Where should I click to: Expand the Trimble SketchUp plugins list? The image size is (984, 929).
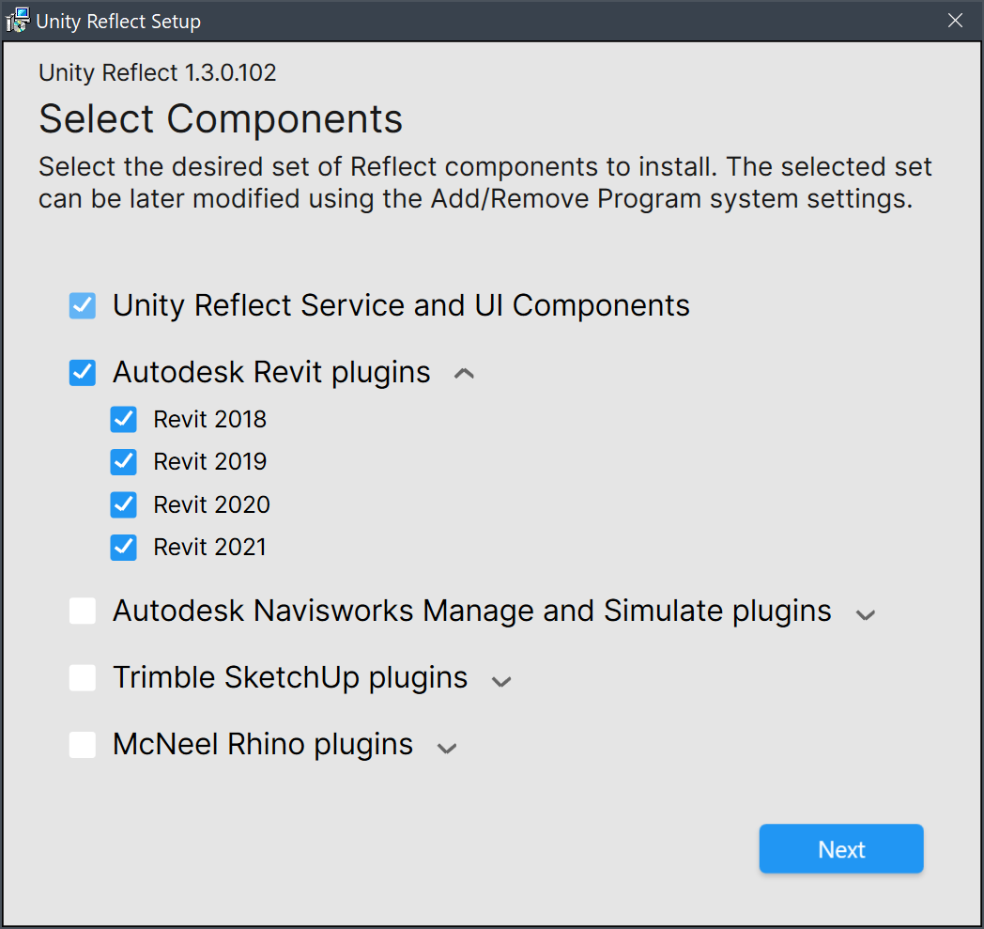coord(500,680)
